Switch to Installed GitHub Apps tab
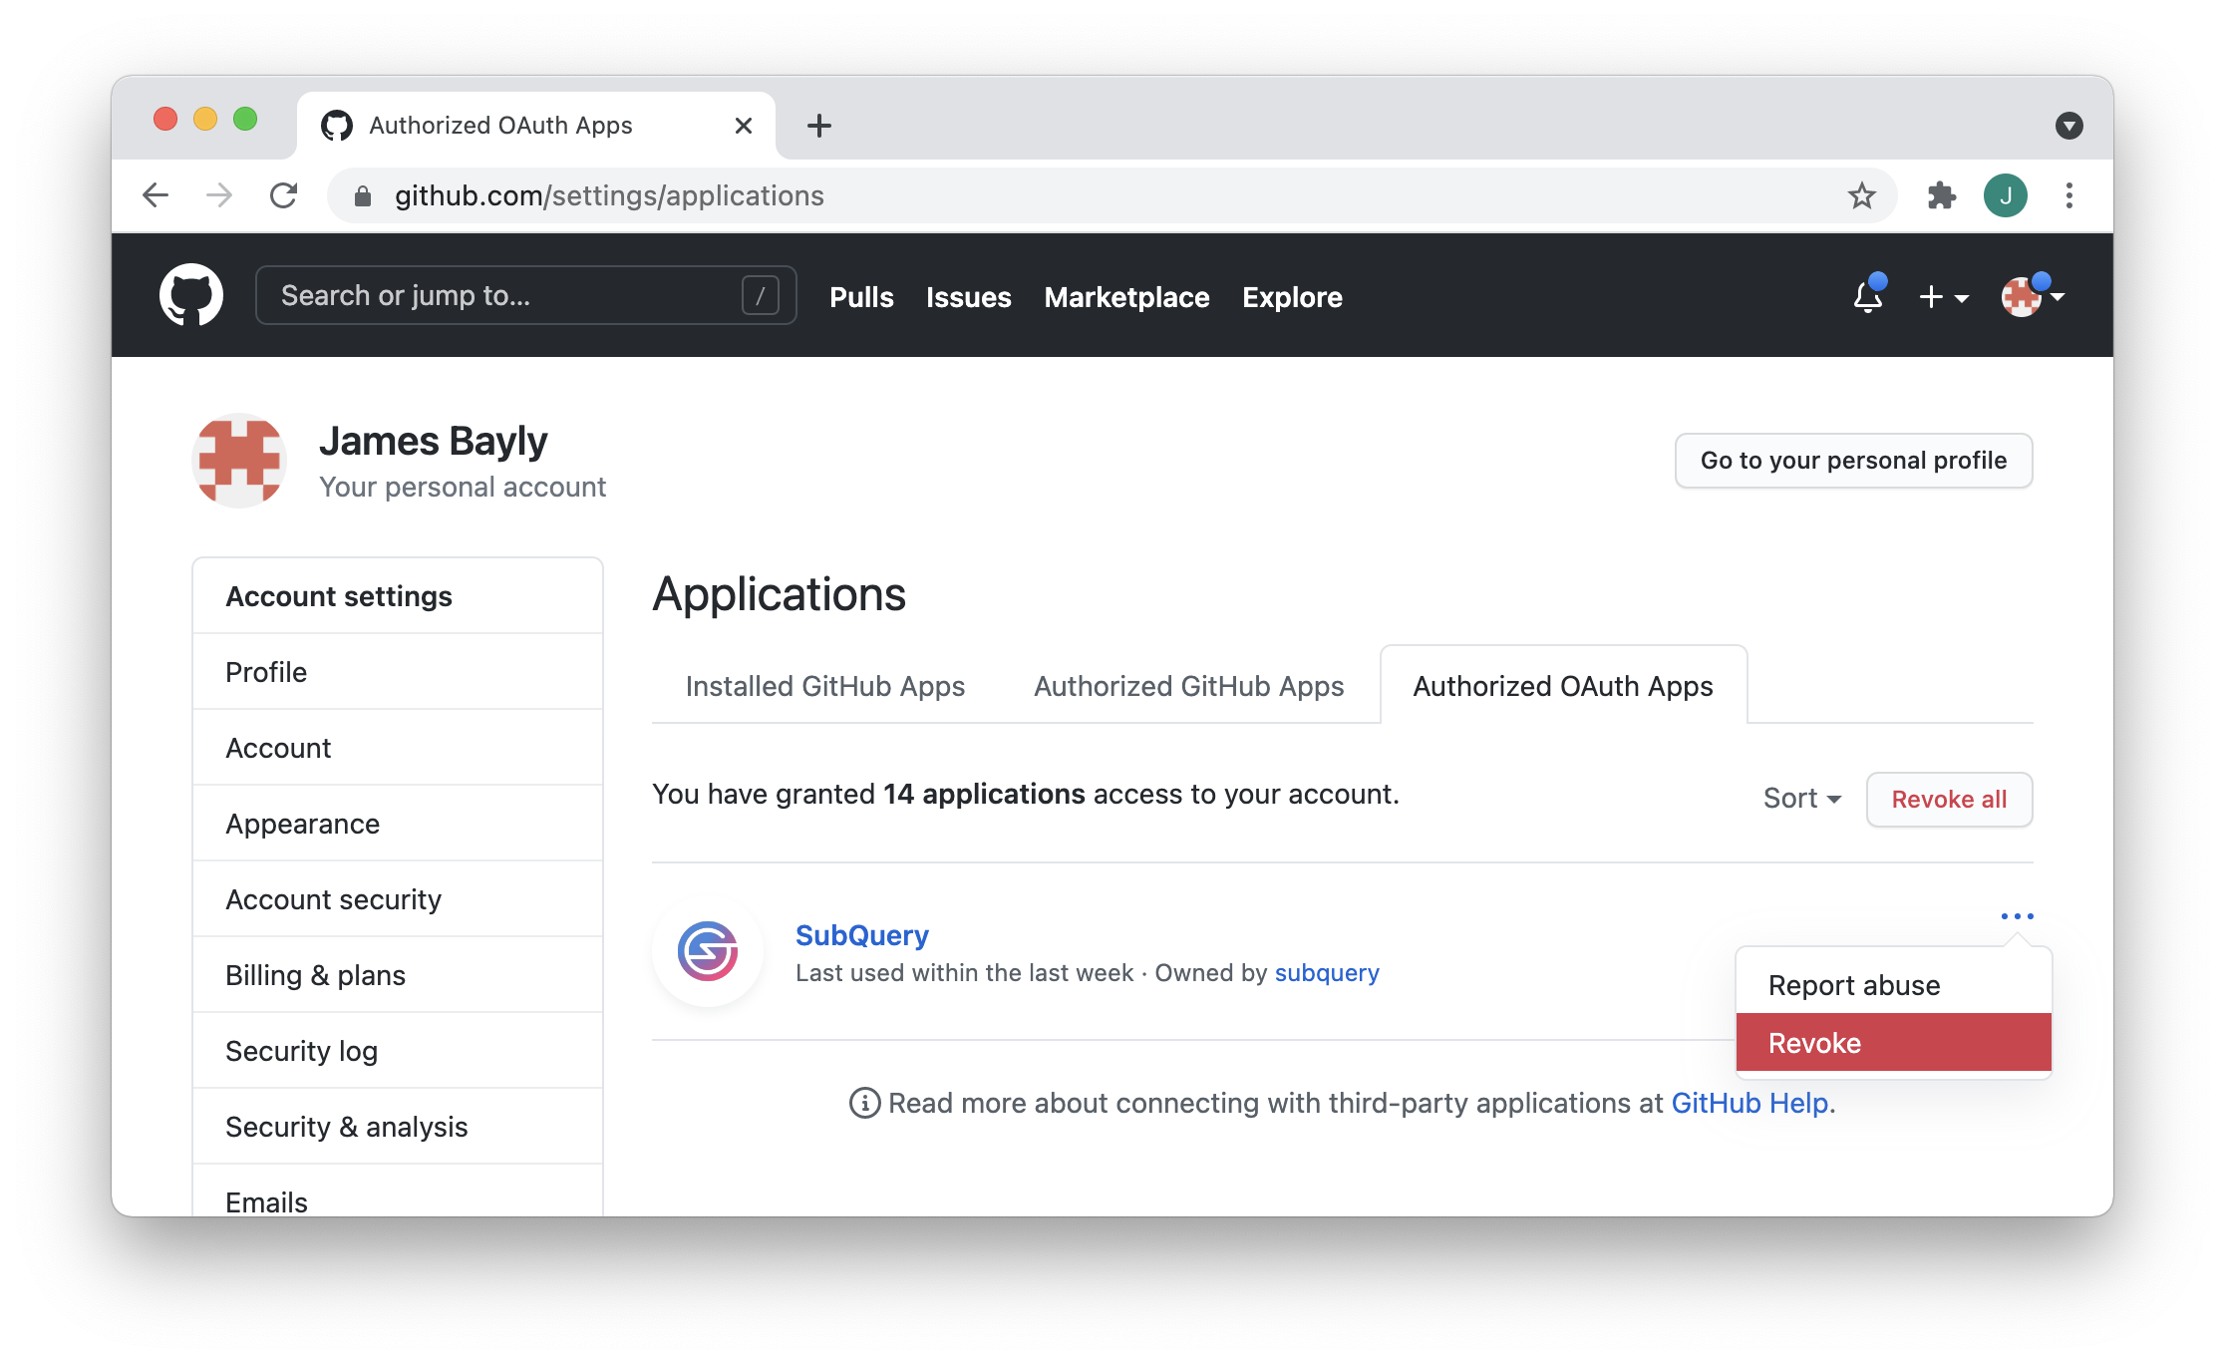2225x1364 pixels. pyautogui.click(x=824, y=686)
